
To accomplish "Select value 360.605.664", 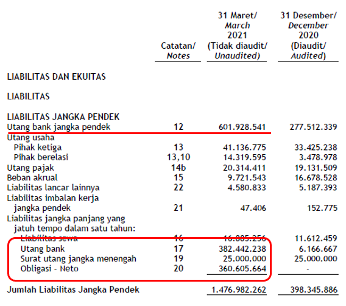I will click(x=242, y=268).
